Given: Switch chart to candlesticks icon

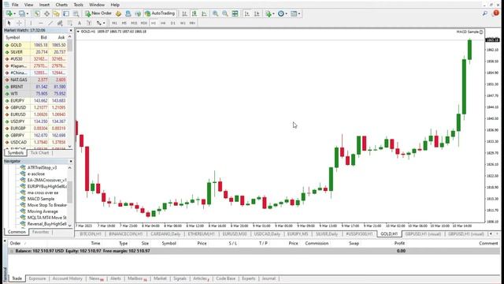Looking at the screenshot, I should [x=195, y=13].
